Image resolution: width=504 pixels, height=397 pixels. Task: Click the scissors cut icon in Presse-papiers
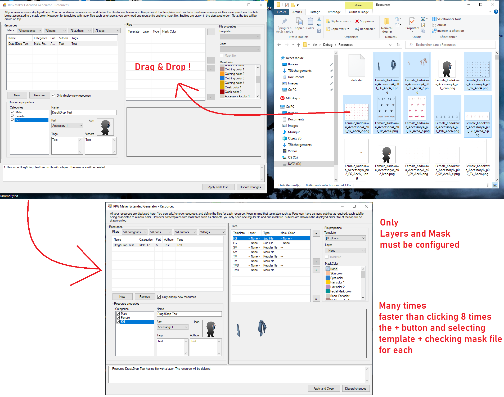(x=319, y=19)
